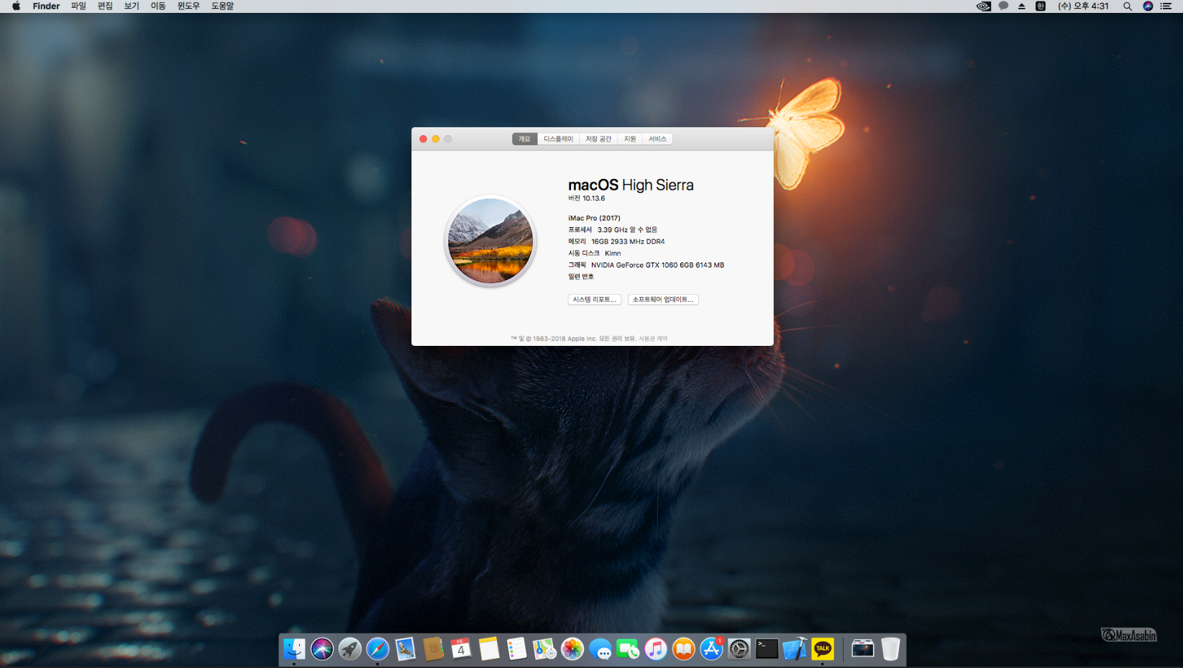Open System Preferences gear in dock
The width and height of the screenshot is (1183, 668).
(739, 649)
